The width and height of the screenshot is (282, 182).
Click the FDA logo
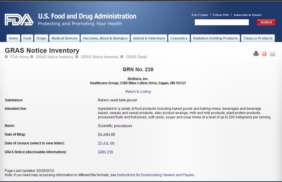pyautogui.click(x=19, y=19)
